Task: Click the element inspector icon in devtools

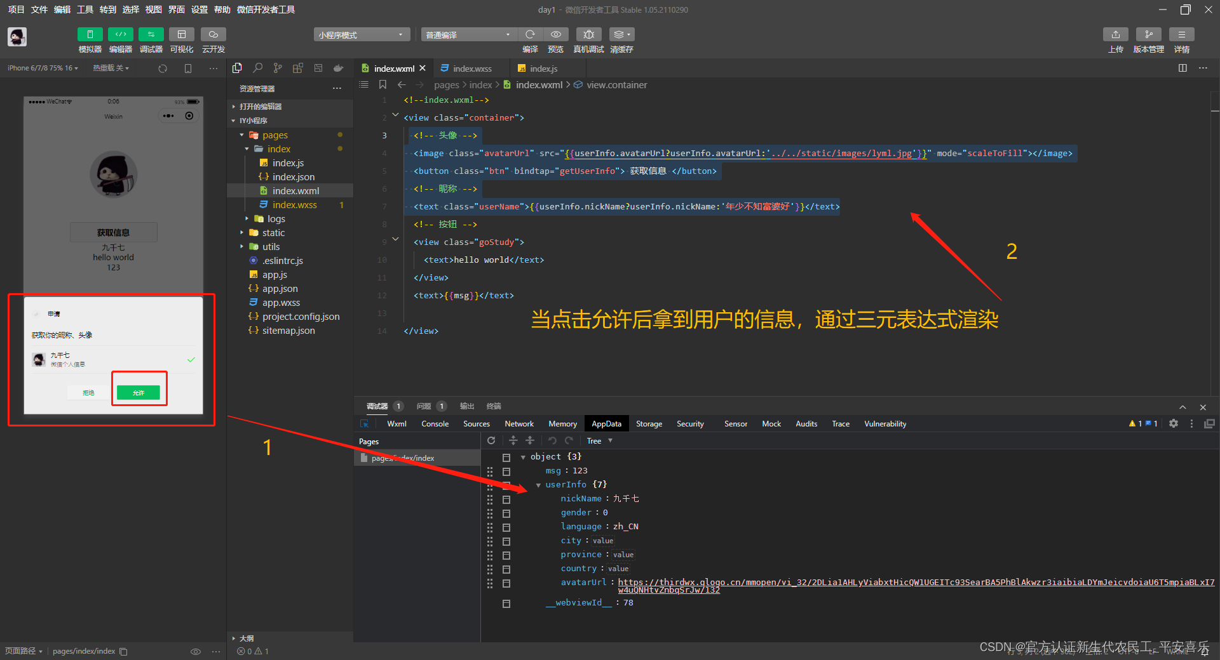Action: click(365, 424)
